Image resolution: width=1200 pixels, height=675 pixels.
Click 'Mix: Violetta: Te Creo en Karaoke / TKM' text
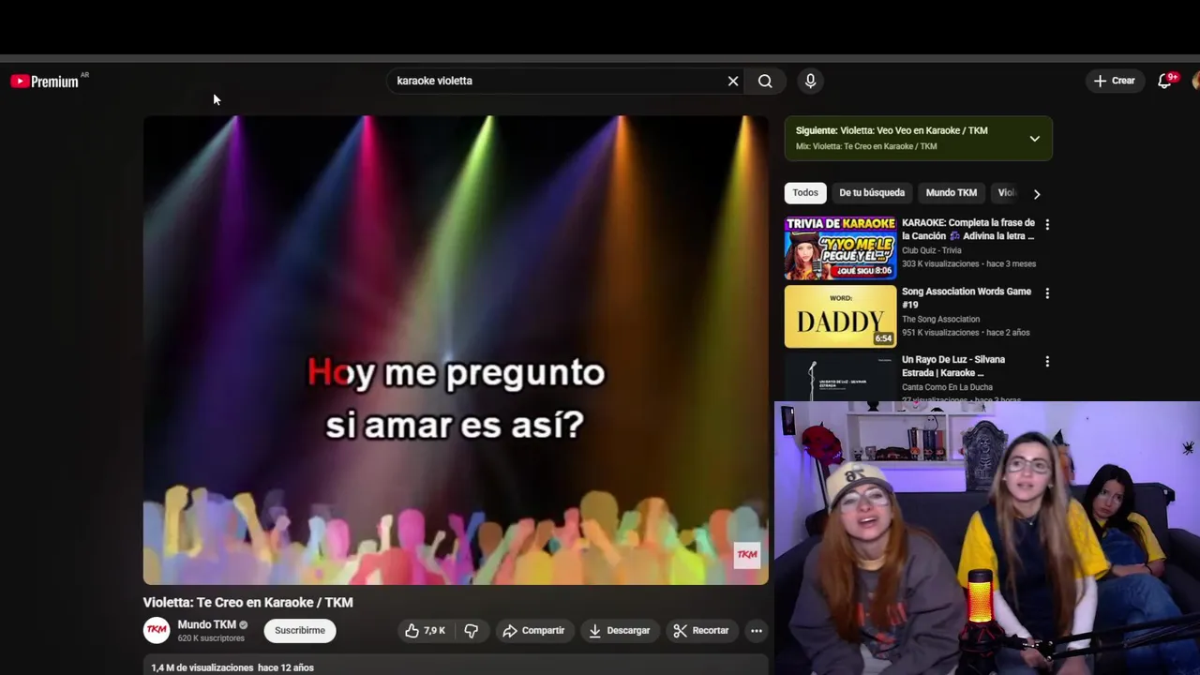click(866, 146)
